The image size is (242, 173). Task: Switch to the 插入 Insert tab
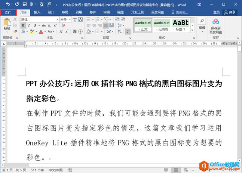(37, 12)
